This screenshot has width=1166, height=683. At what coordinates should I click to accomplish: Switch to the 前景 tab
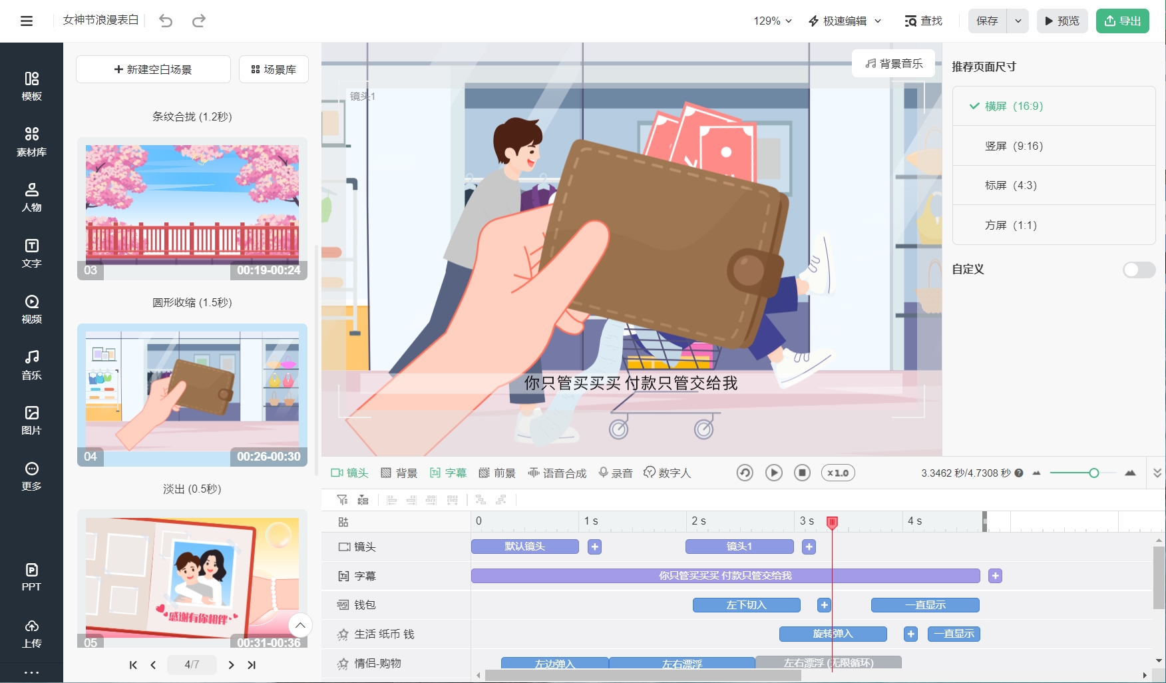click(497, 473)
